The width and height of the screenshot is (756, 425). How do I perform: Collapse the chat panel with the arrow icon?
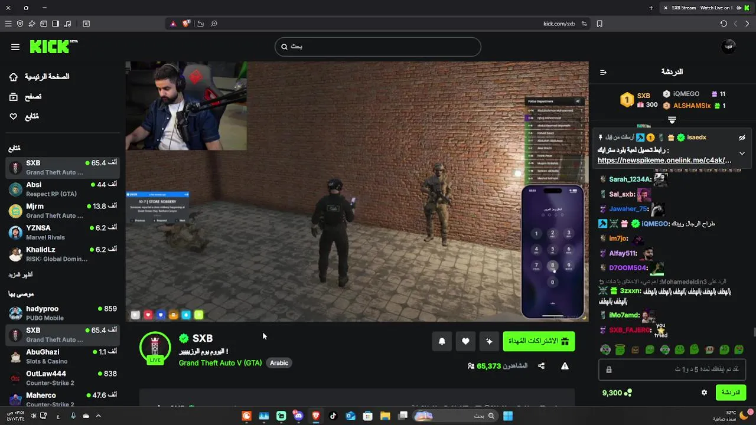point(603,73)
